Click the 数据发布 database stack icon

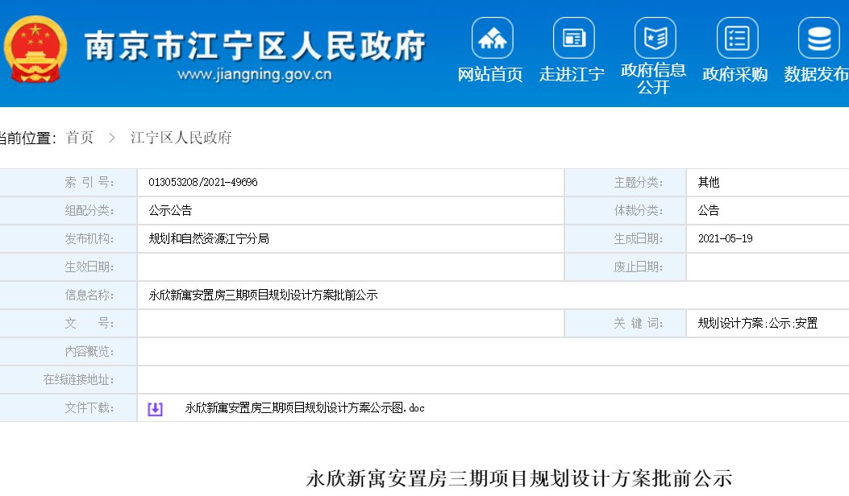(x=818, y=38)
